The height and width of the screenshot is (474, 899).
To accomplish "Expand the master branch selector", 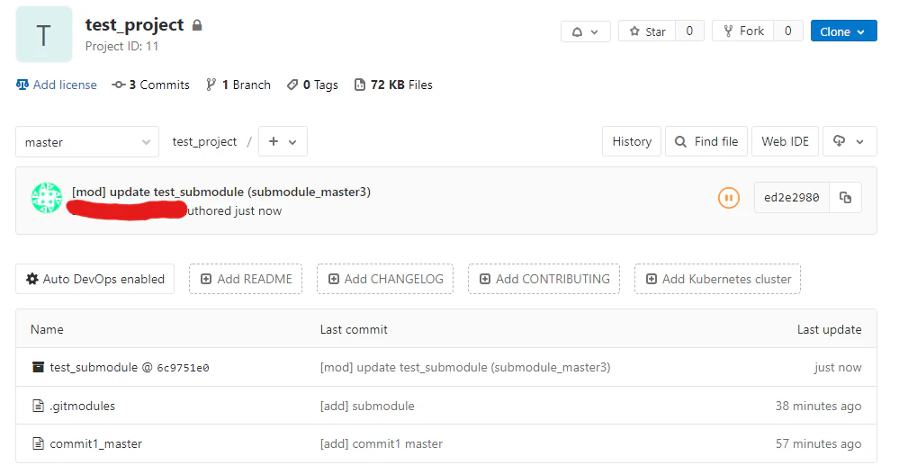I will tap(87, 141).
